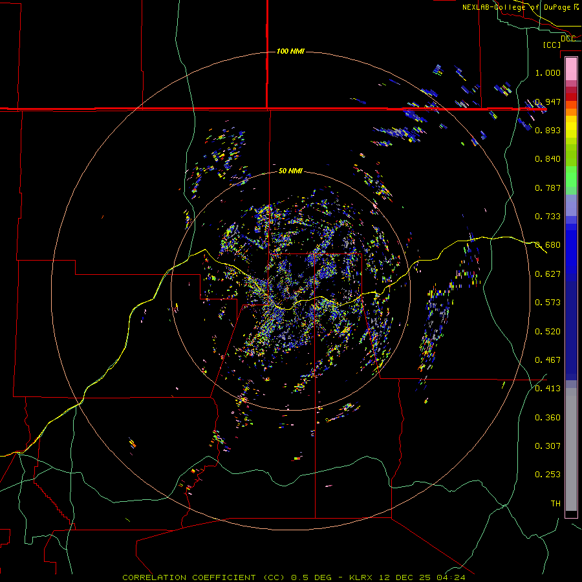
Task: Click the 0.360 scale value
Action: tap(548, 418)
